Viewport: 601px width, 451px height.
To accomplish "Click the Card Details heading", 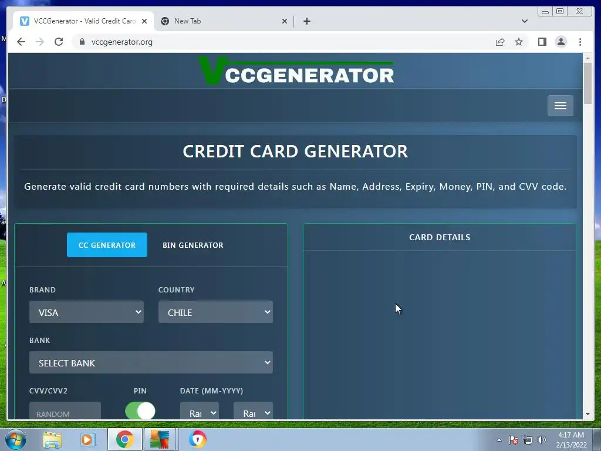I will coord(440,237).
